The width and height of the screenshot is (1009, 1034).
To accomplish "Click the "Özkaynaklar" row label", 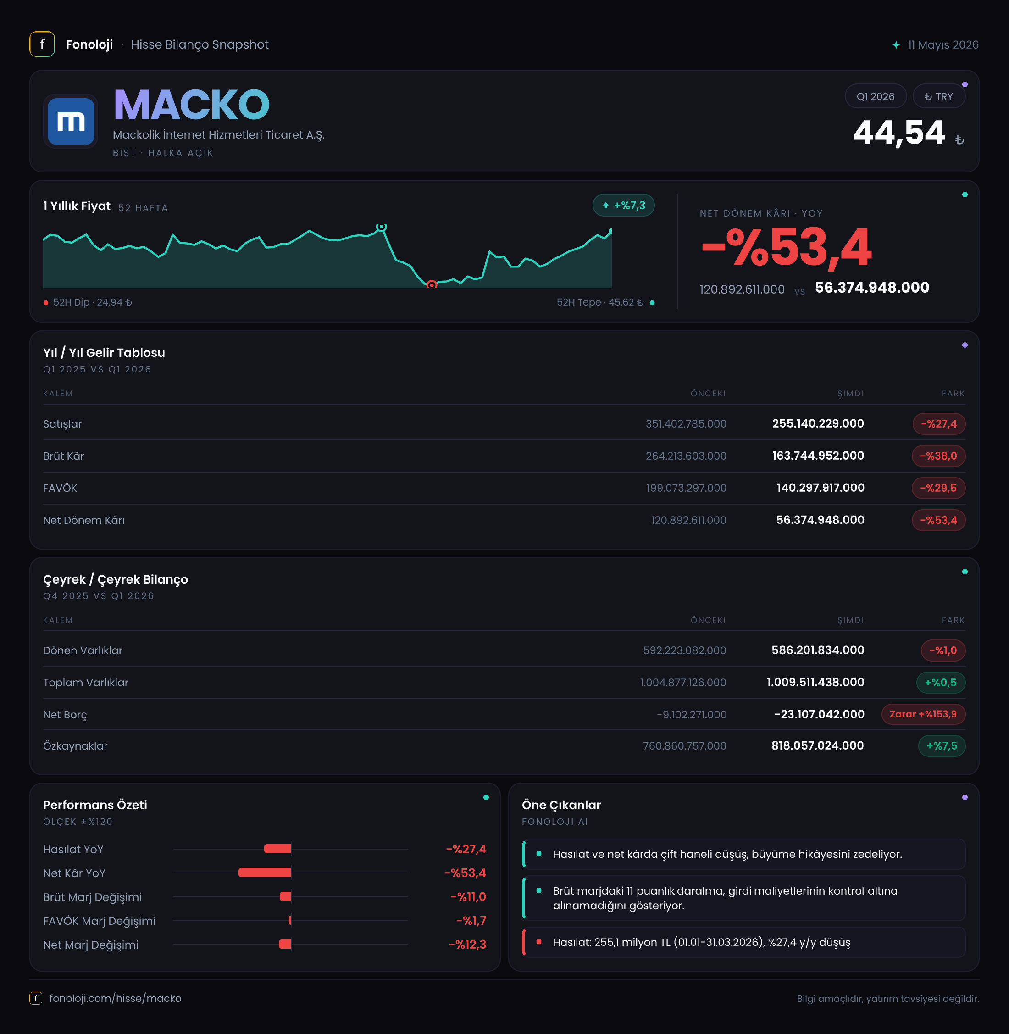I will pyautogui.click(x=75, y=746).
